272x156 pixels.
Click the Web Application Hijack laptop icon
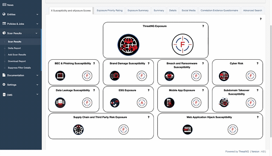click(187, 130)
